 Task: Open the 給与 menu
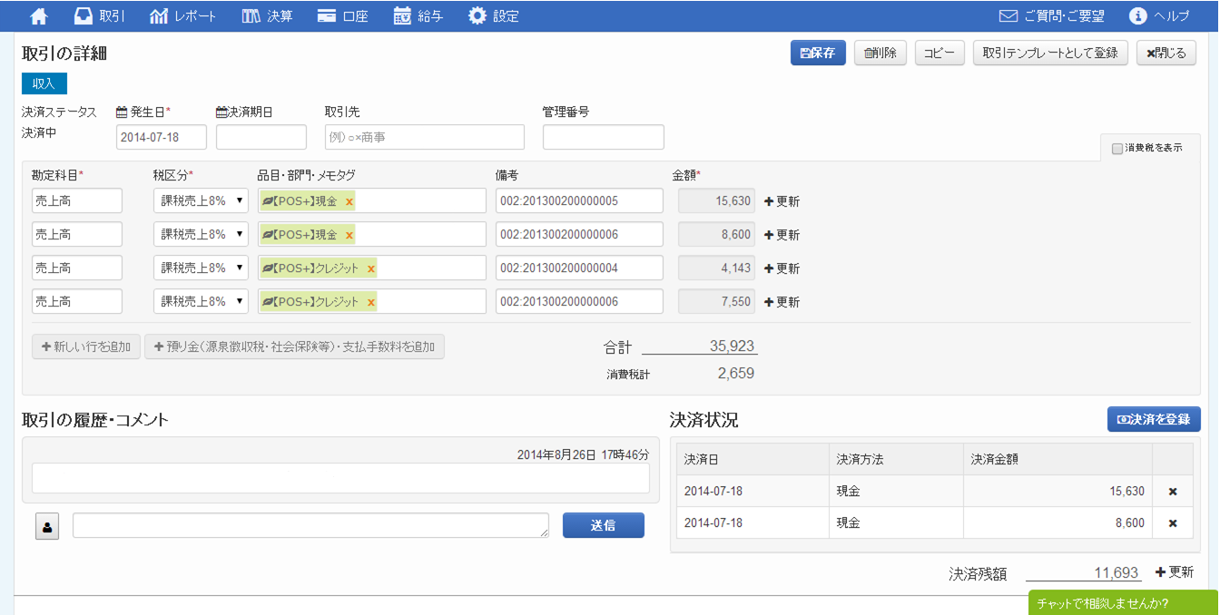(x=418, y=16)
